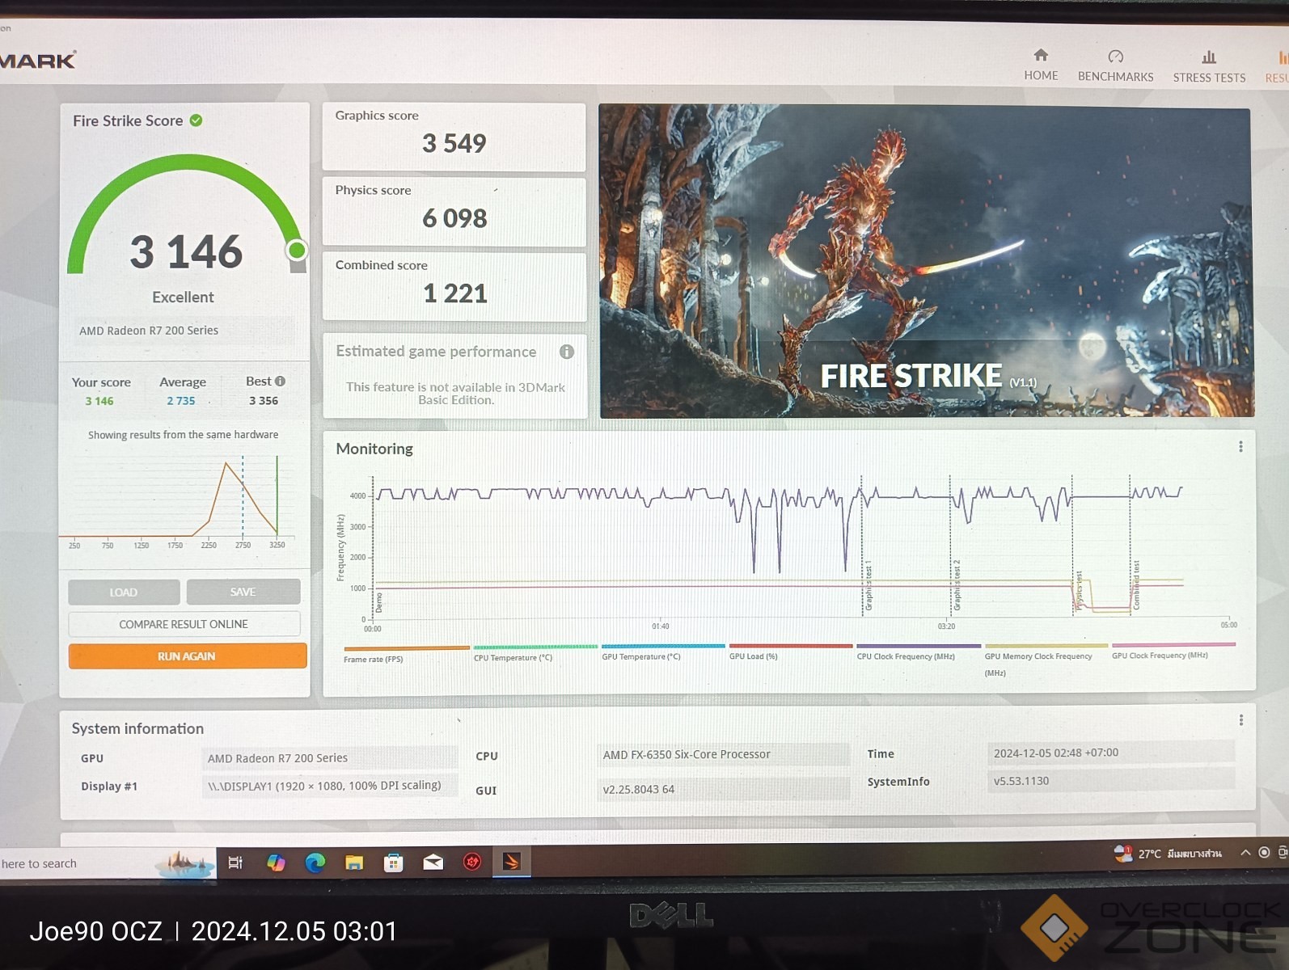1289x970 pixels.
Task: Open the System information three-dot menu
Action: click(x=1241, y=720)
